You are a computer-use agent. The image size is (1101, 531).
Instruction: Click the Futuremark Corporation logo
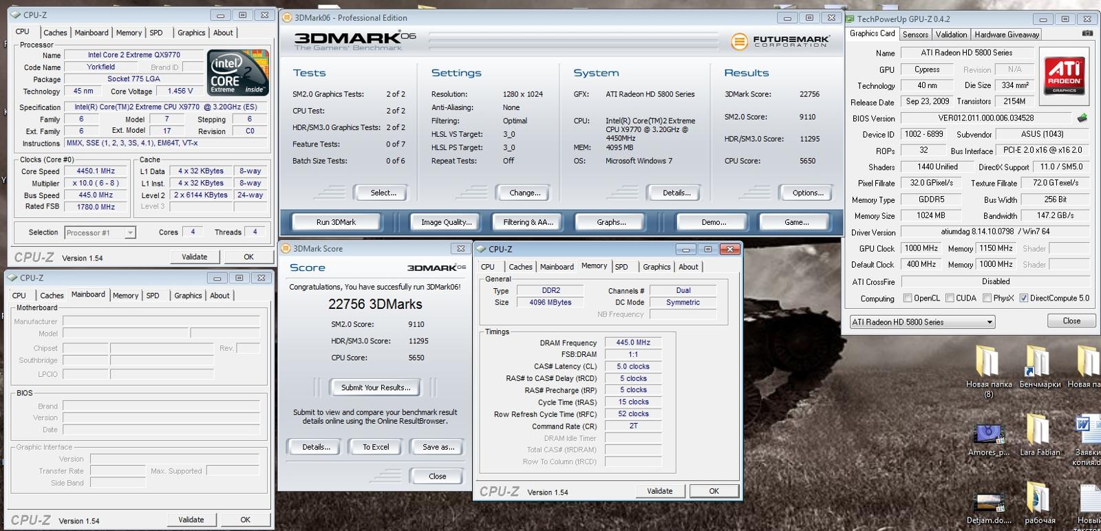point(780,42)
